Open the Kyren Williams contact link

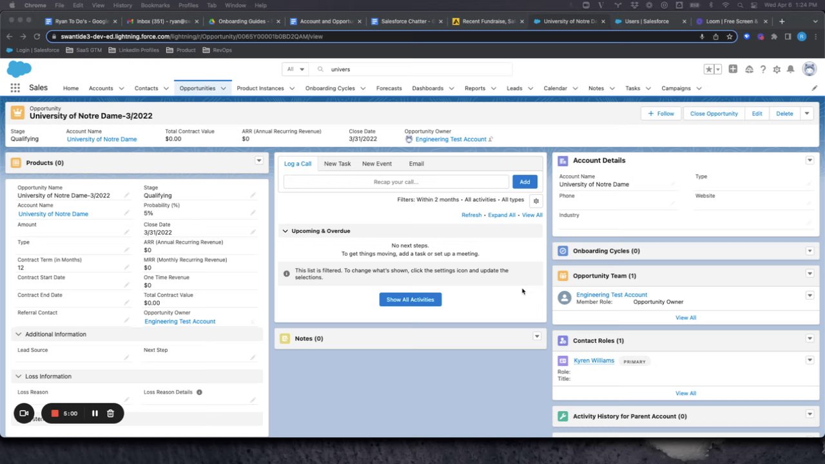[x=594, y=361]
